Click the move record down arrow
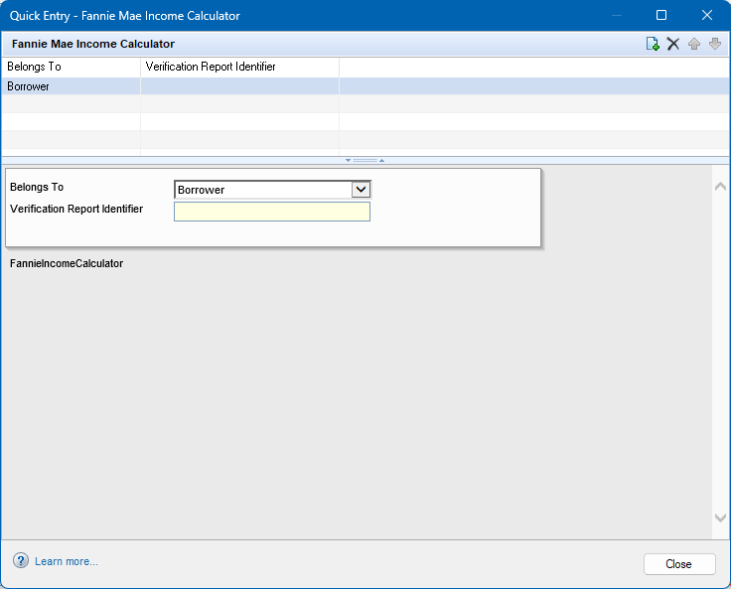731x589 pixels. click(715, 44)
